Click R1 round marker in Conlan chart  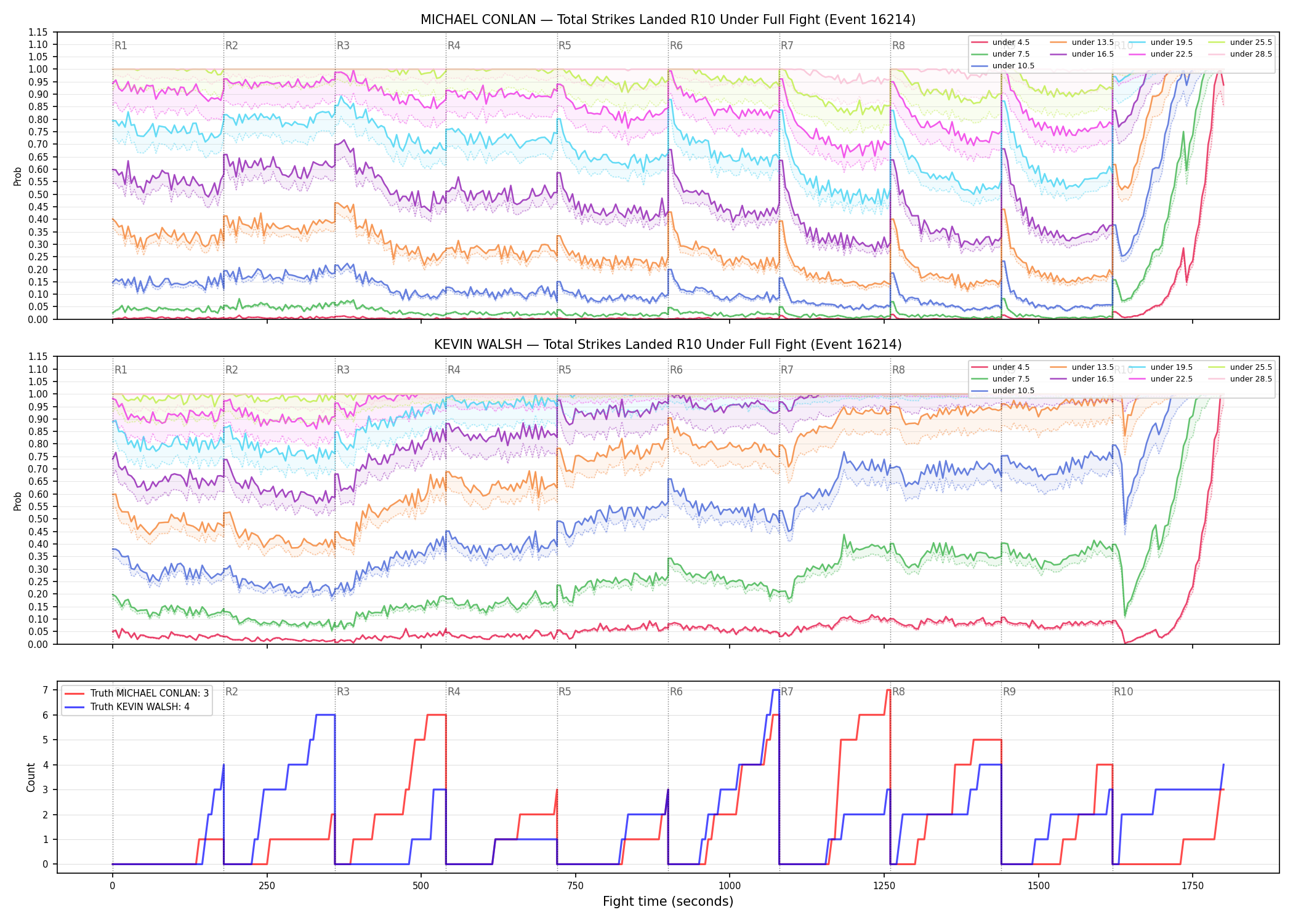tap(121, 46)
